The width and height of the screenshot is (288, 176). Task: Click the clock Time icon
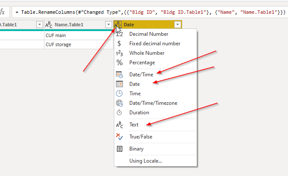pyautogui.click(x=119, y=94)
